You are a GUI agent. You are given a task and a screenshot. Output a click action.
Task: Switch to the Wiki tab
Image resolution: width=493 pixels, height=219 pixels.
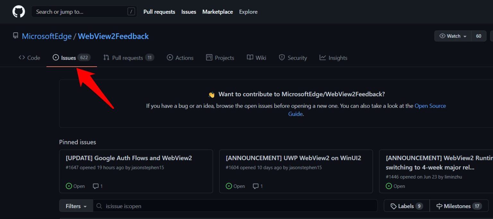click(256, 58)
